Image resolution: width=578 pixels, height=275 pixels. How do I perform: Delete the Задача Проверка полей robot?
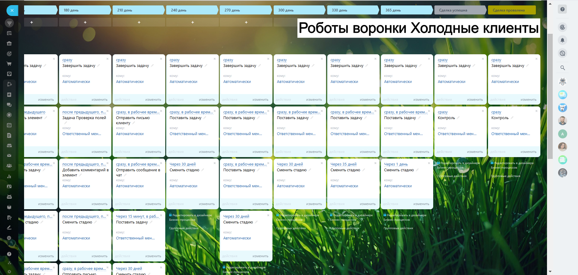107,111
